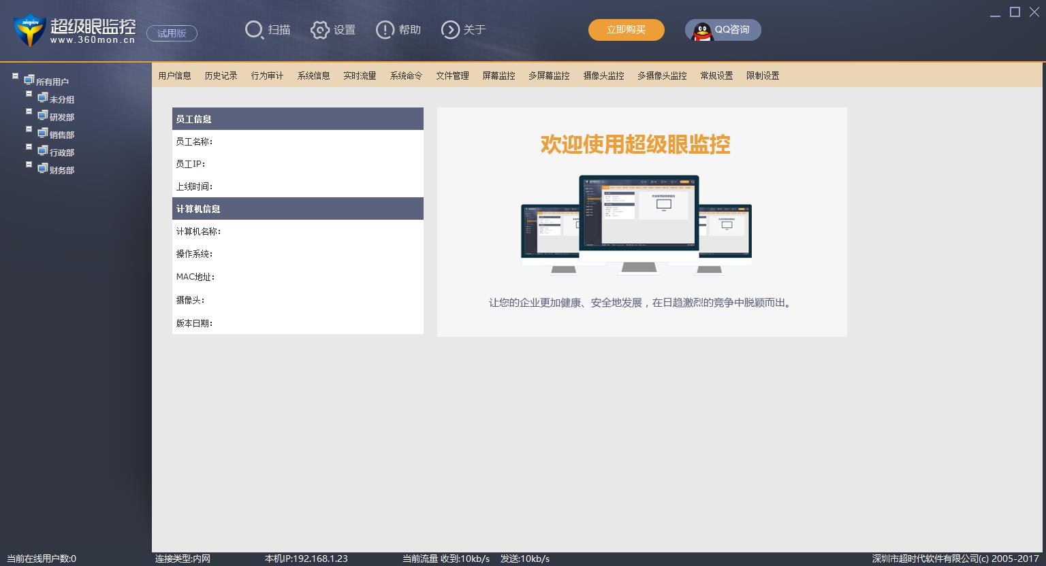Image resolution: width=1046 pixels, height=566 pixels.
Task: Open the 设置 settings gear icon
Action: (x=320, y=30)
